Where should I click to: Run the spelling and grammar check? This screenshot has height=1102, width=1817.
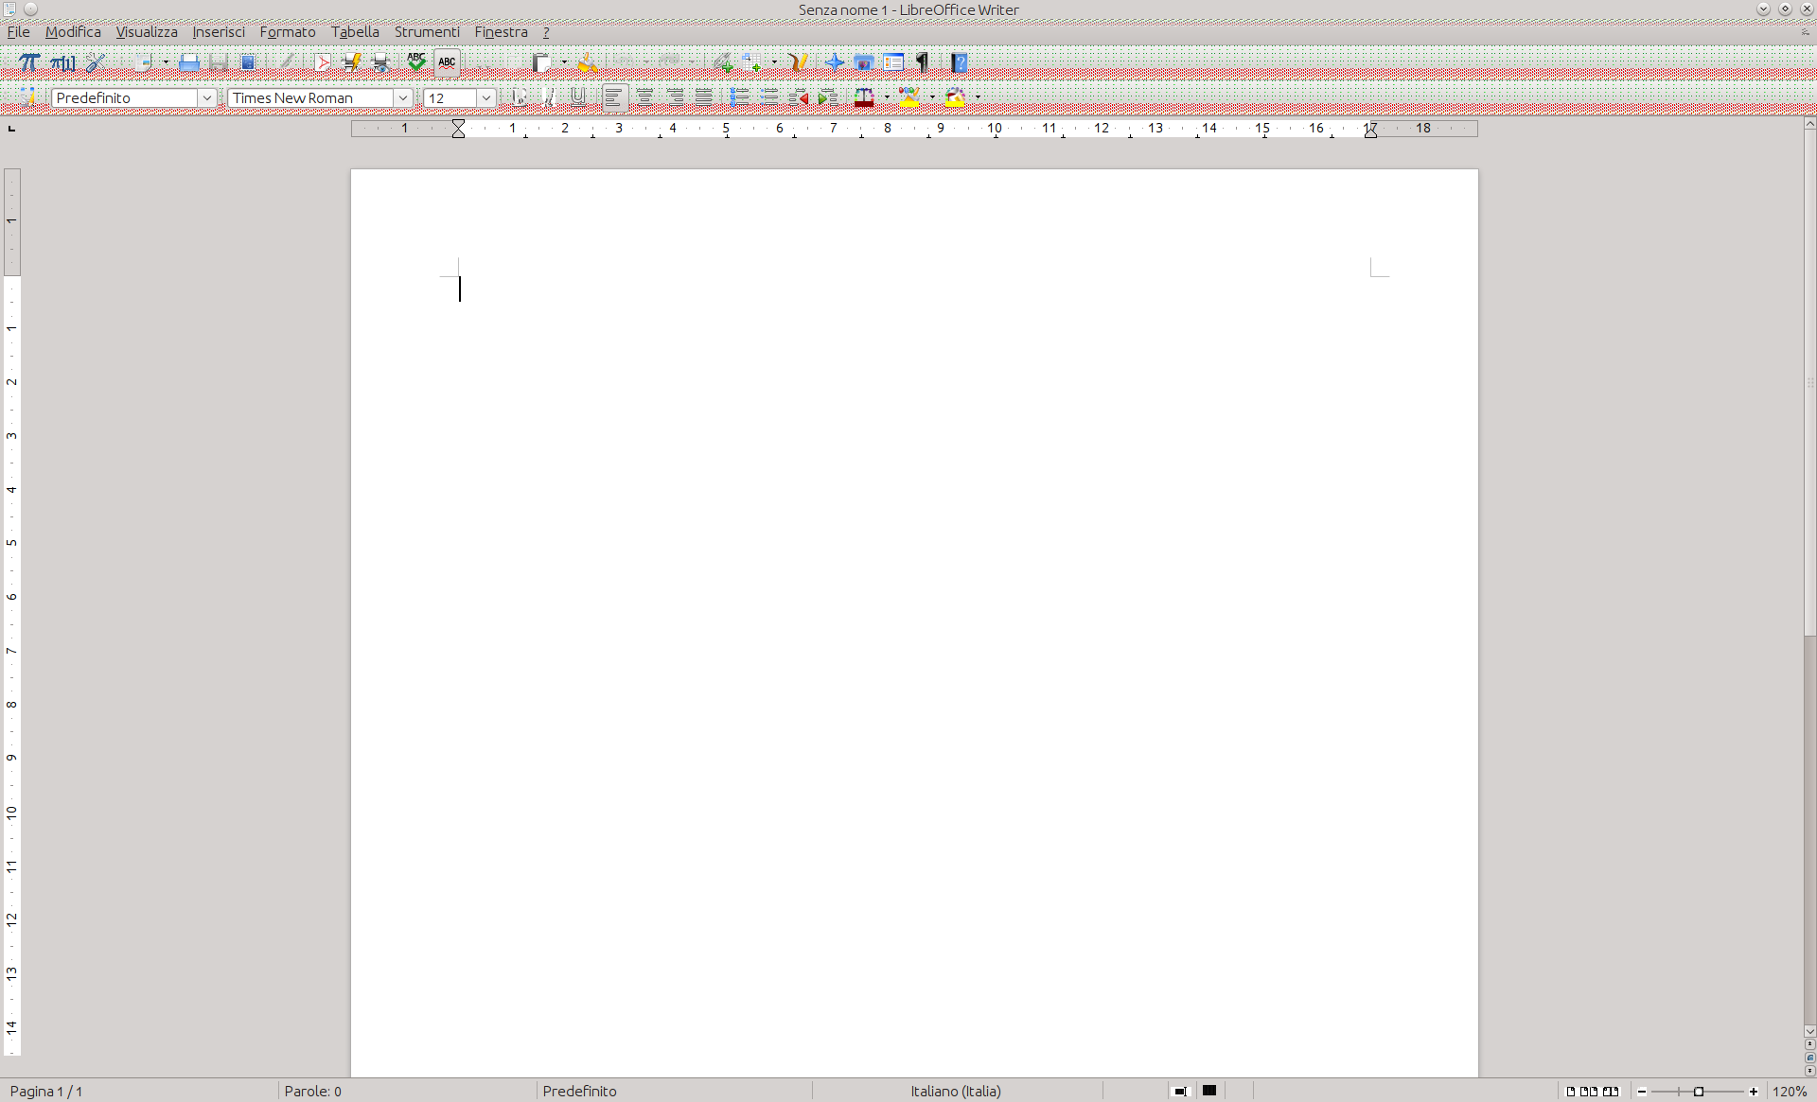(416, 62)
